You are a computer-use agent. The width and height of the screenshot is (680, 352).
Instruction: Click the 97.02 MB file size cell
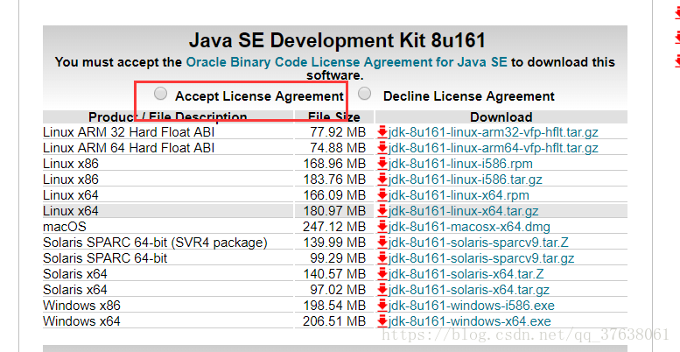coord(334,290)
